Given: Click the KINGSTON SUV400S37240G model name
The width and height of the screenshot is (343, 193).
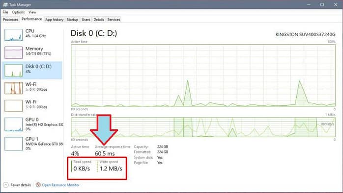Looking at the screenshot, I should 305,34.
